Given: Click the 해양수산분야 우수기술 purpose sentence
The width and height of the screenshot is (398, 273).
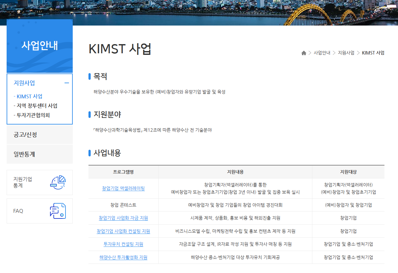Looking at the screenshot, I should click(159, 92).
